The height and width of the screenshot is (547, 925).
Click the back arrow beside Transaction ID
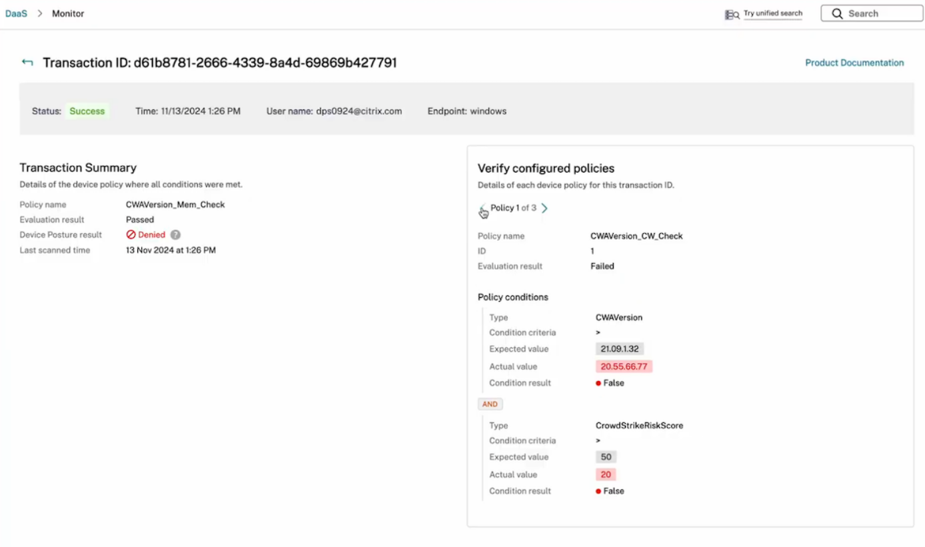(x=27, y=63)
